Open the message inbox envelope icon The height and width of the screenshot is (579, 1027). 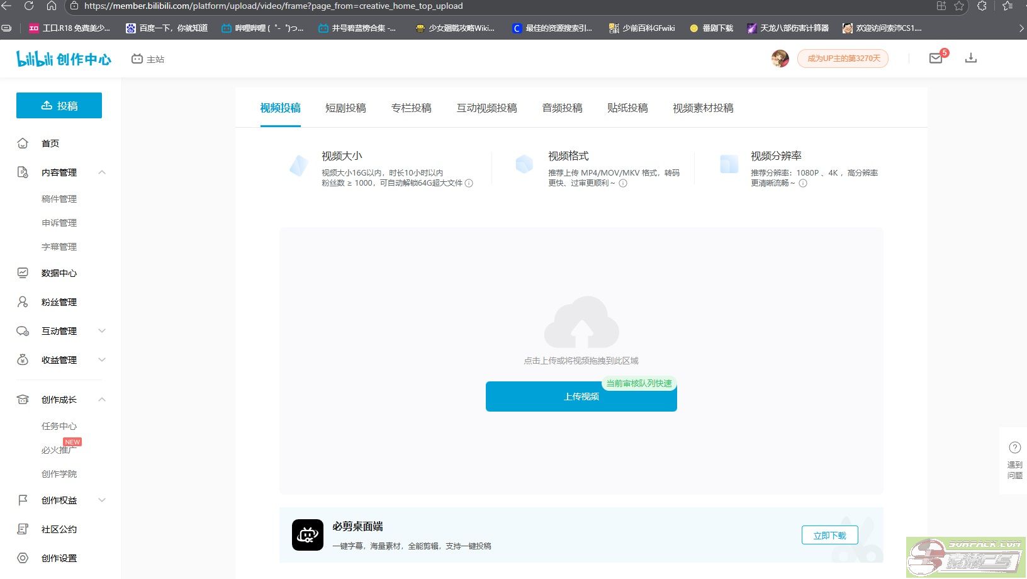(936, 59)
